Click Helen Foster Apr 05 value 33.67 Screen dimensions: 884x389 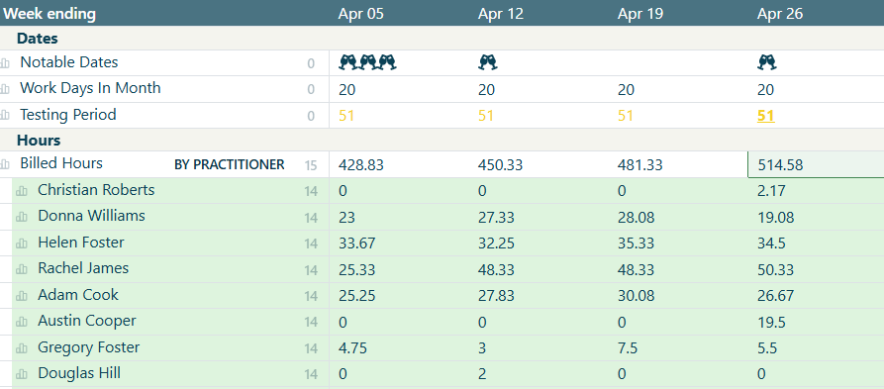point(357,243)
